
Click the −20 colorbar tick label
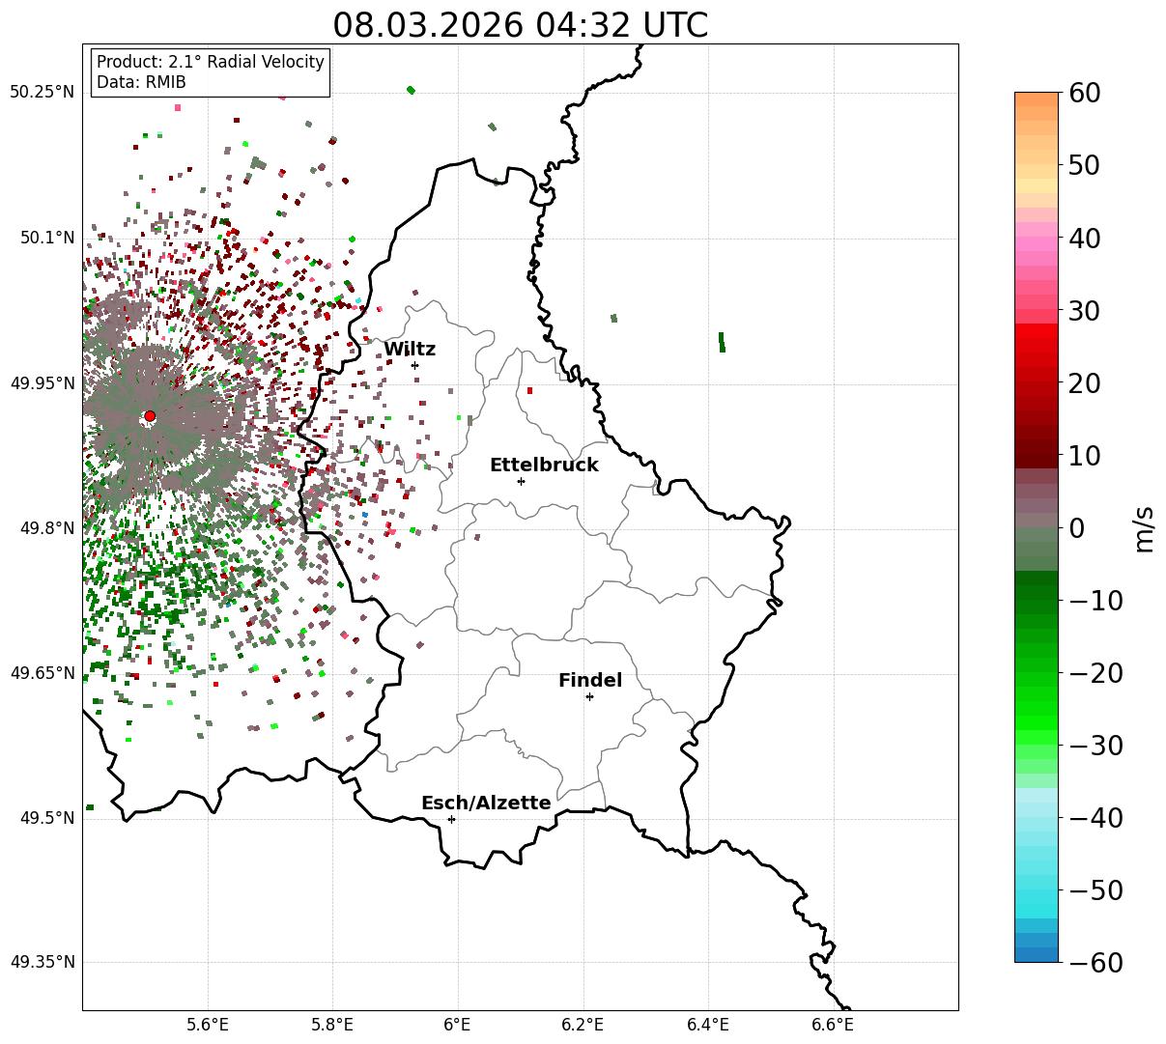tap(1095, 673)
